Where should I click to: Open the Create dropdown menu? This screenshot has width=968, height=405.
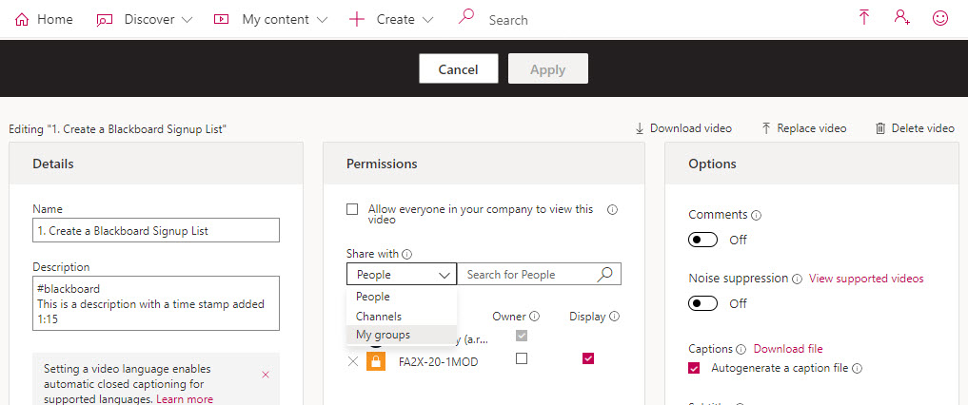tap(392, 19)
